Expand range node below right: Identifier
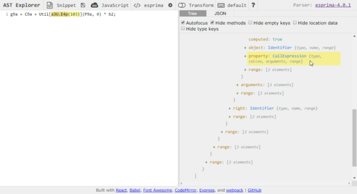This screenshot has width=357, height=194. [229, 117]
